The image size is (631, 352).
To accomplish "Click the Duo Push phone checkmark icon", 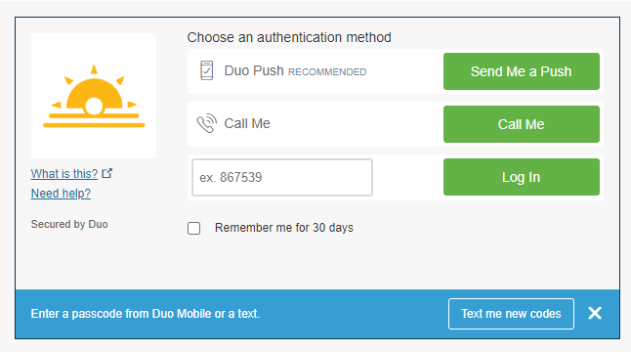I will (207, 70).
